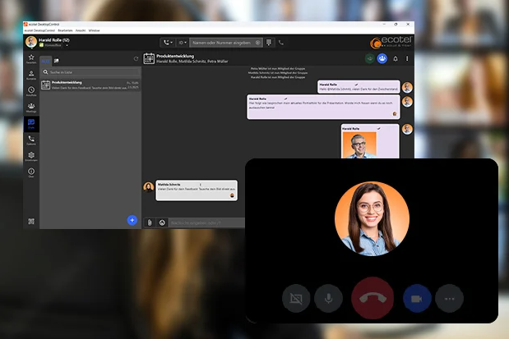
Task: Toggle microphone mute in the call window
Action: point(329,299)
